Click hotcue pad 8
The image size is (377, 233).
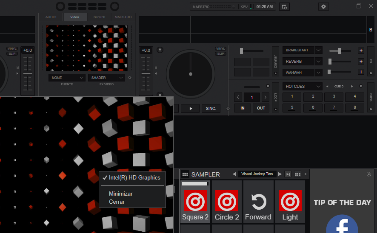tap(354, 108)
